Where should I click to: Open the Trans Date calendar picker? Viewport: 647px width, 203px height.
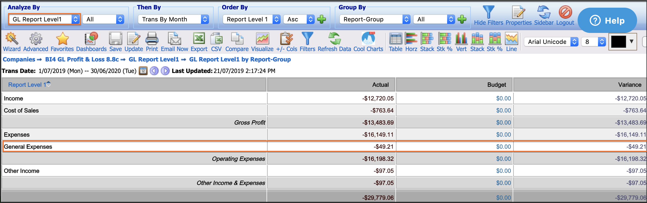pyautogui.click(x=143, y=71)
